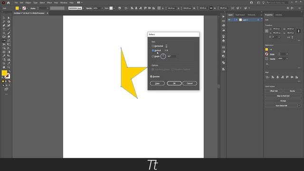304x171 pixels.
Task: Select the Pen tool
Action: (4, 25)
